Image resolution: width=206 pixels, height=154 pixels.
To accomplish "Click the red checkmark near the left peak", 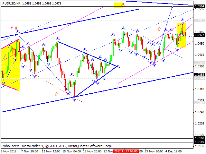I will pyautogui.click(x=12, y=28).
